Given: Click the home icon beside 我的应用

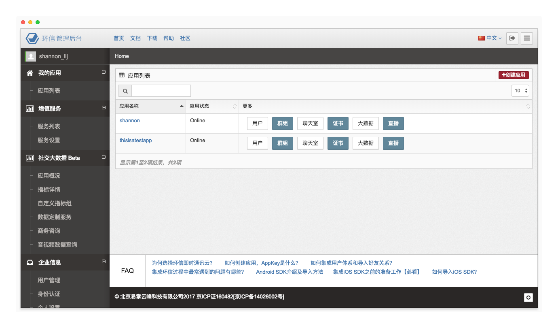Looking at the screenshot, I should pyautogui.click(x=30, y=73).
